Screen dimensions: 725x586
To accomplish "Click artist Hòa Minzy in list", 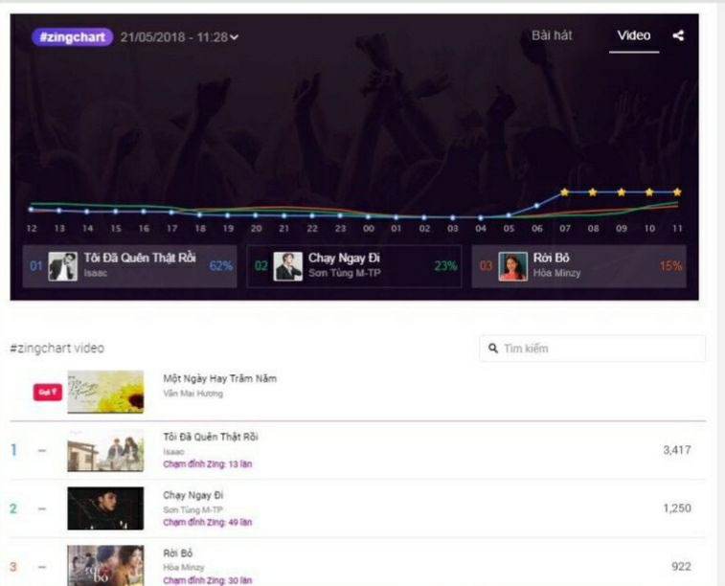I will pos(184,567).
